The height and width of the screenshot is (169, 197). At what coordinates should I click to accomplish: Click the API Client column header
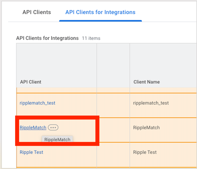31,82
